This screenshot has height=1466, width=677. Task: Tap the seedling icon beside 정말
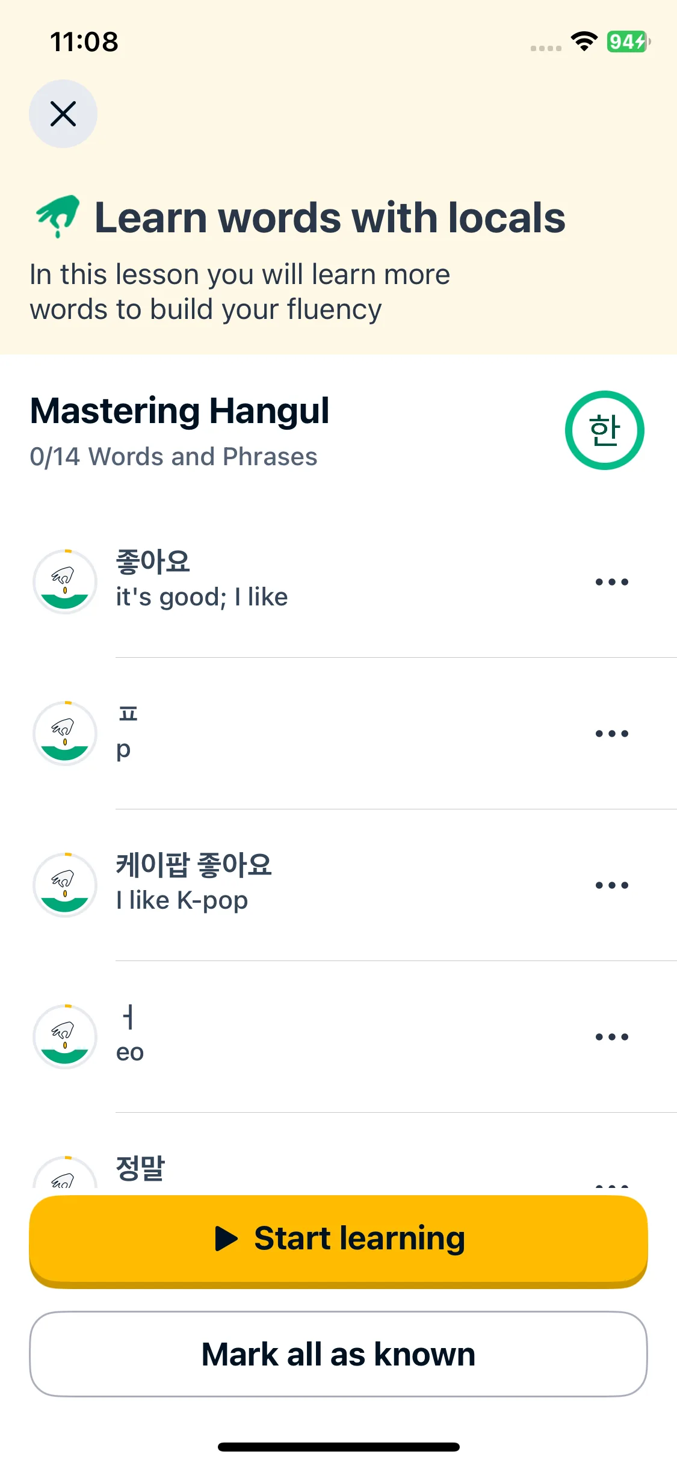[x=65, y=1172]
